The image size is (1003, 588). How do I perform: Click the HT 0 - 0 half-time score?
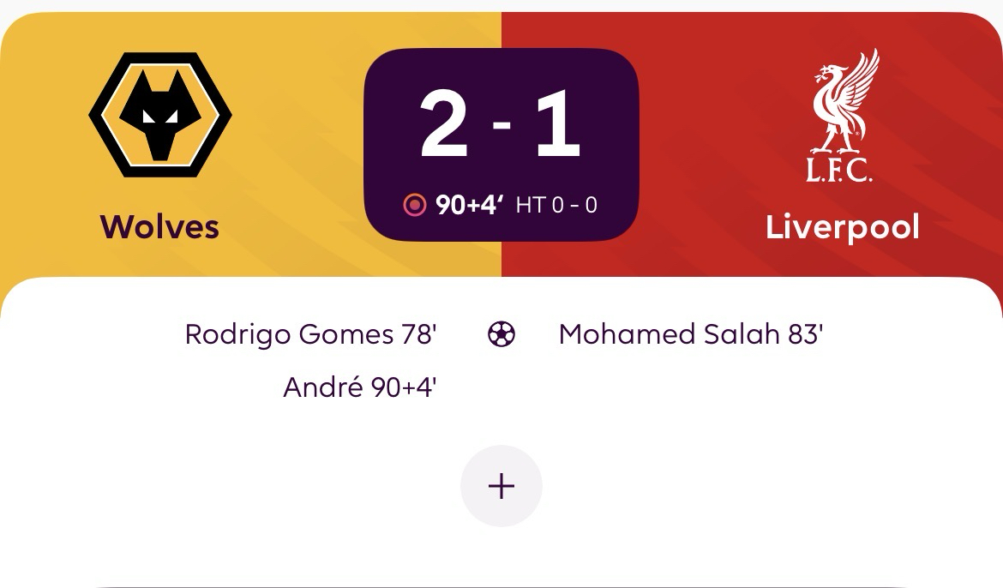[556, 206]
